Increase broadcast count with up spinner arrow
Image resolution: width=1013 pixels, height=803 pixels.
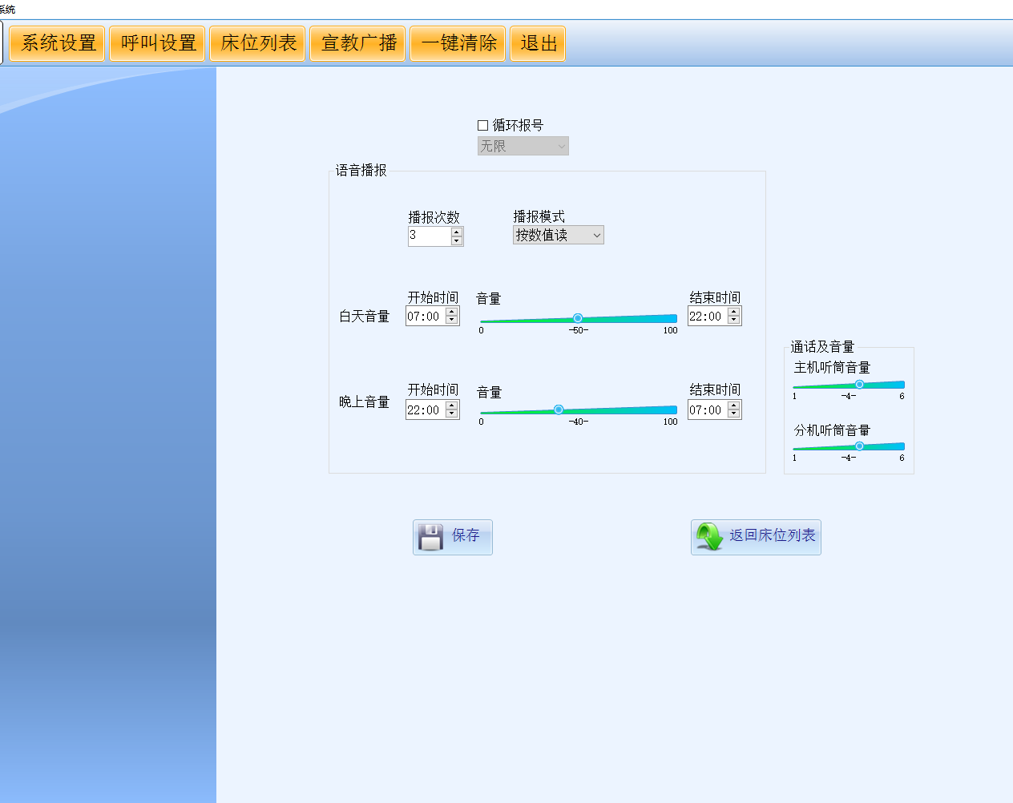pyautogui.click(x=457, y=232)
